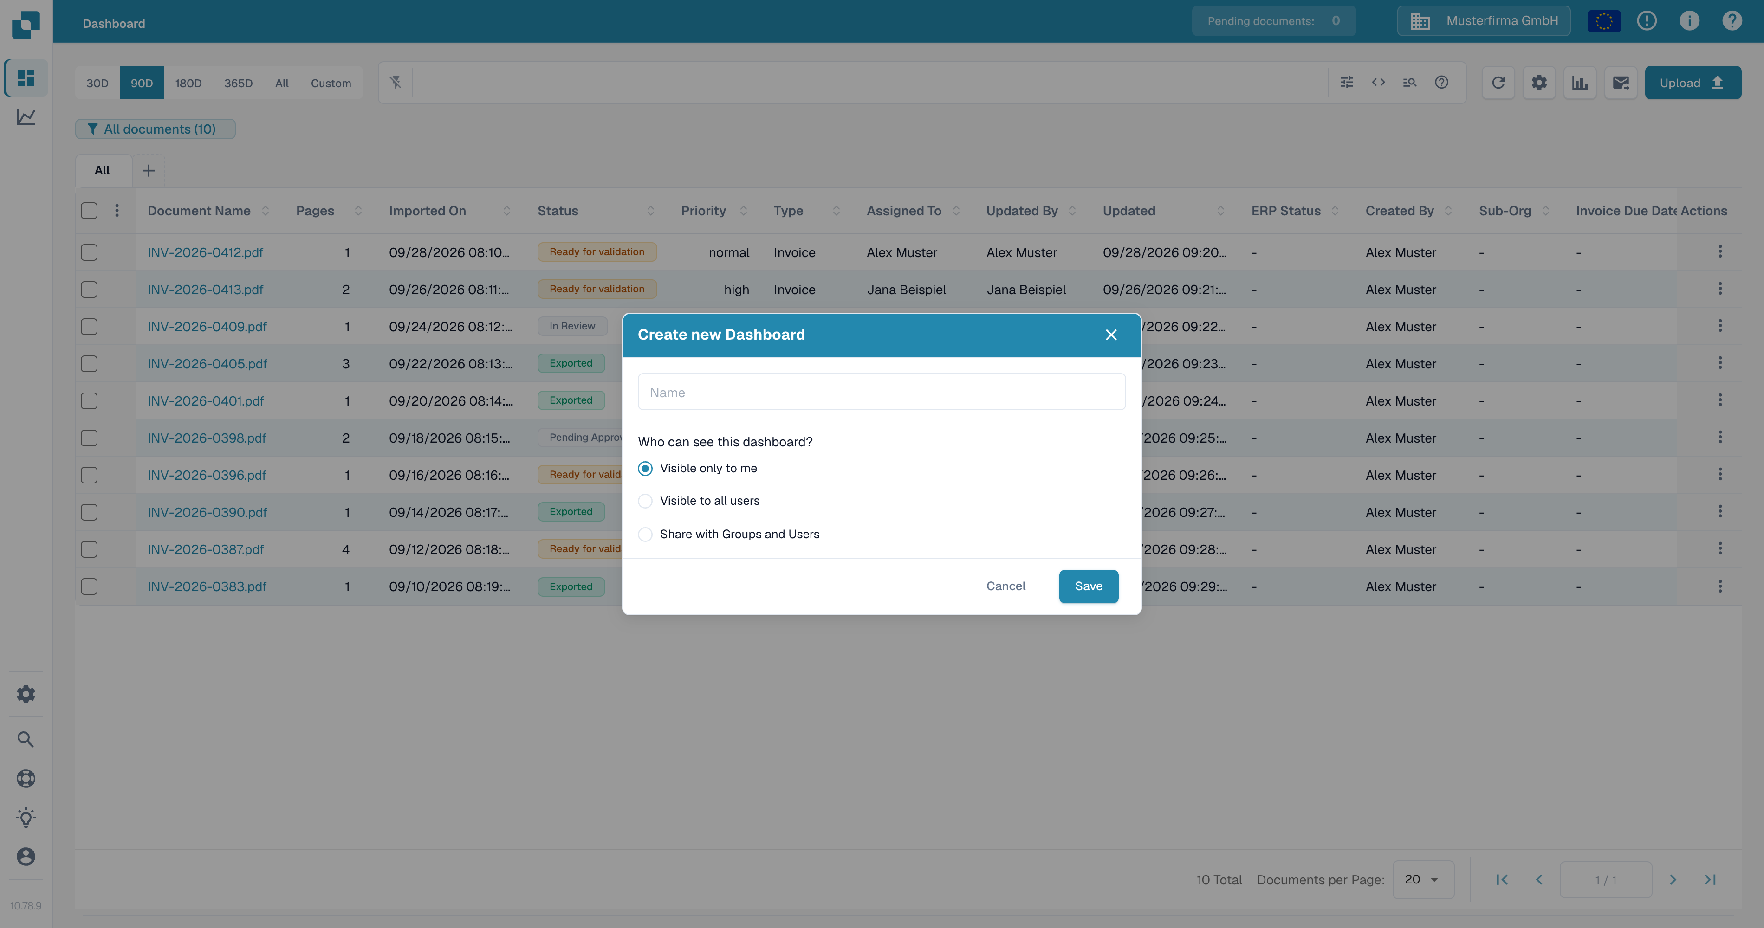Click Cancel in the dashboard dialog
Image resolution: width=1764 pixels, height=928 pixels.
pyautogui.click(x=1005, y=586)
